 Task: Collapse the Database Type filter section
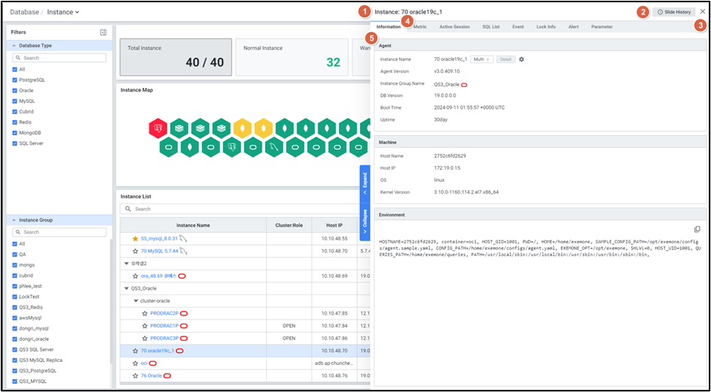click(14, 46)
